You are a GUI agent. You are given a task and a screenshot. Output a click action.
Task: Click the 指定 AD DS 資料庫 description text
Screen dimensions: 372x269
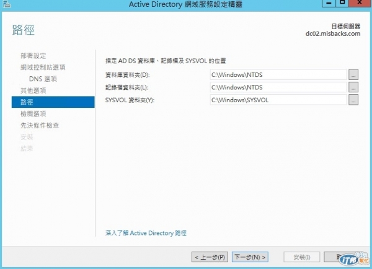tap(166, 61)
